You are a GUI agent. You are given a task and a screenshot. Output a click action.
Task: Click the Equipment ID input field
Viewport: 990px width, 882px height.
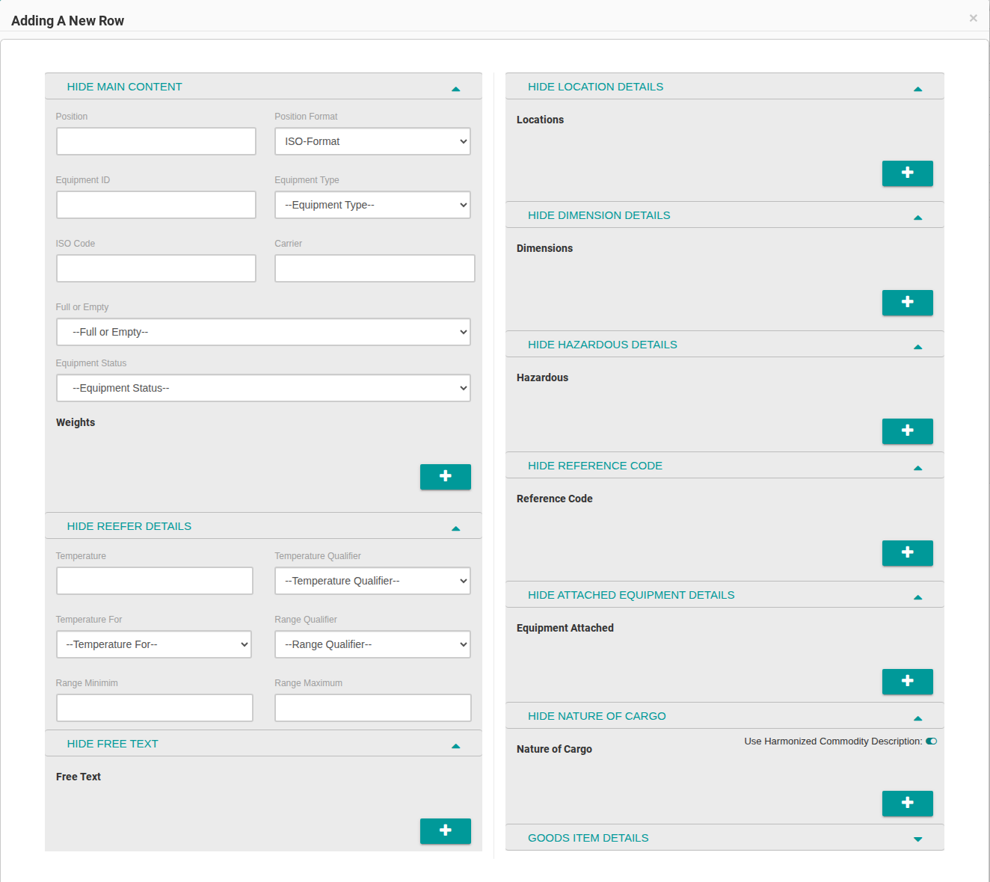point(156,205)
